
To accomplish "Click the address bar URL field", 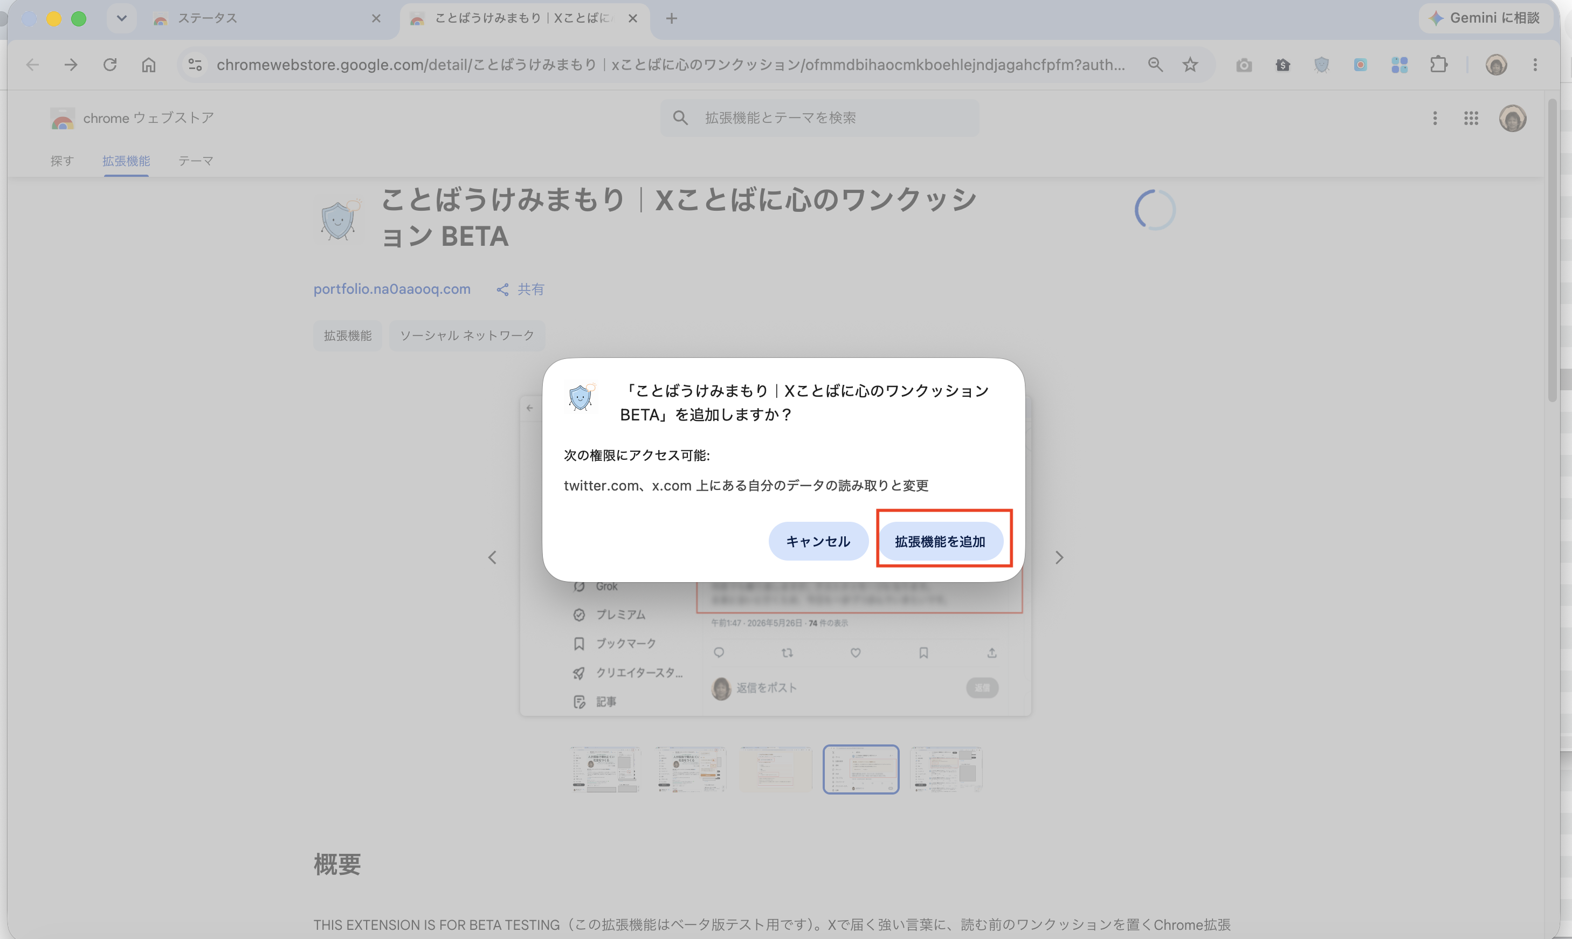I will click(x=671, y=65).
